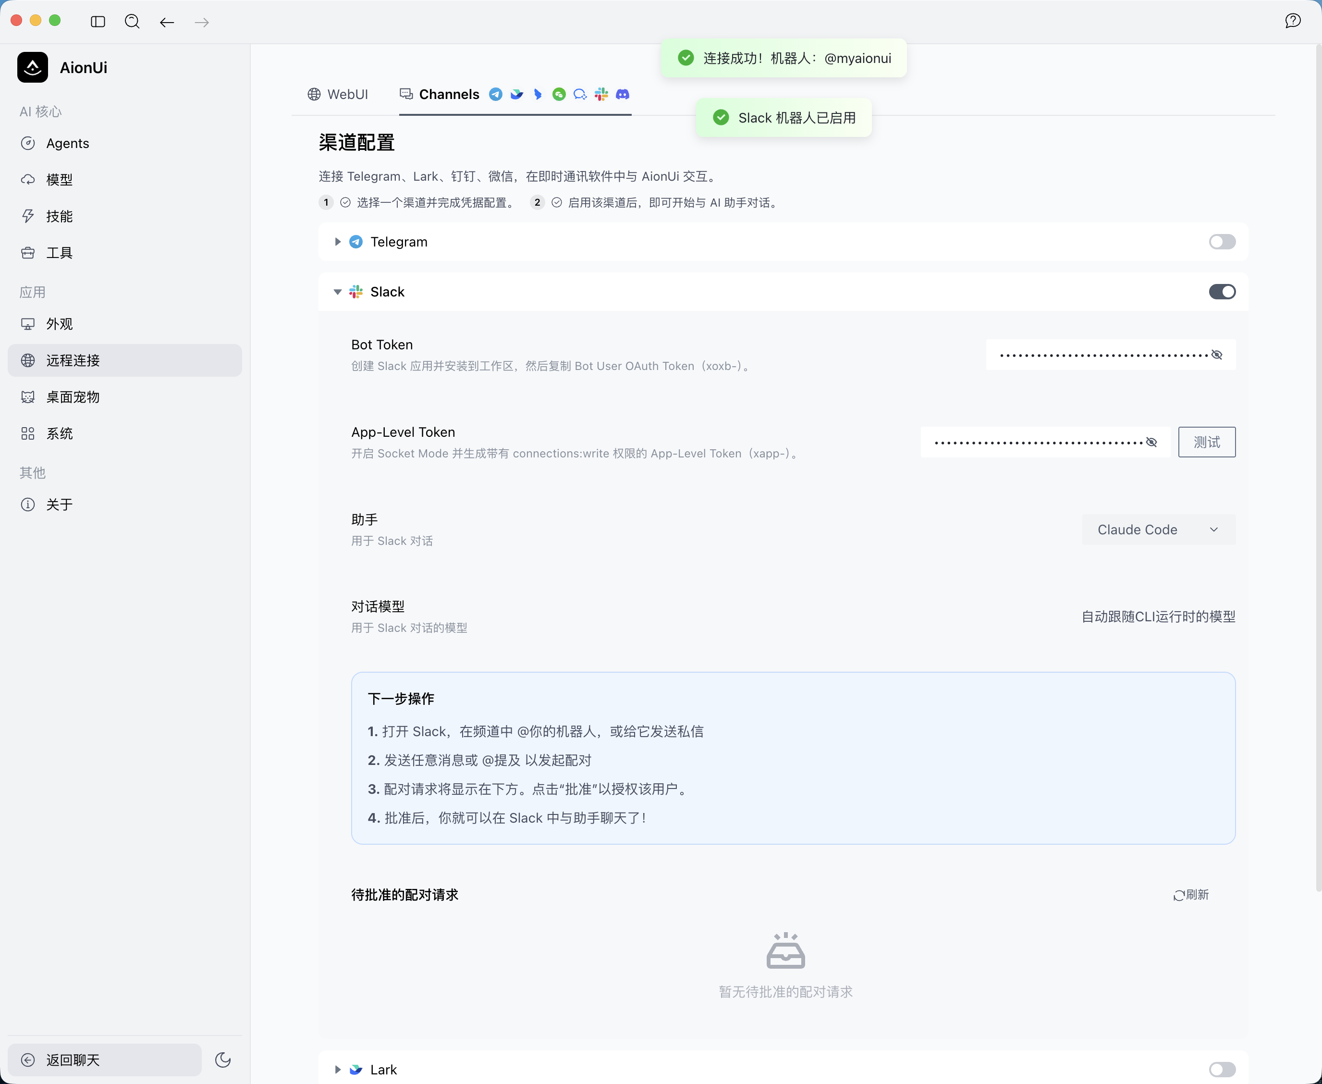Click the vertical scrollbar on right
The height and width of the screenshot is (1084, 1322).
point(1318,468)
